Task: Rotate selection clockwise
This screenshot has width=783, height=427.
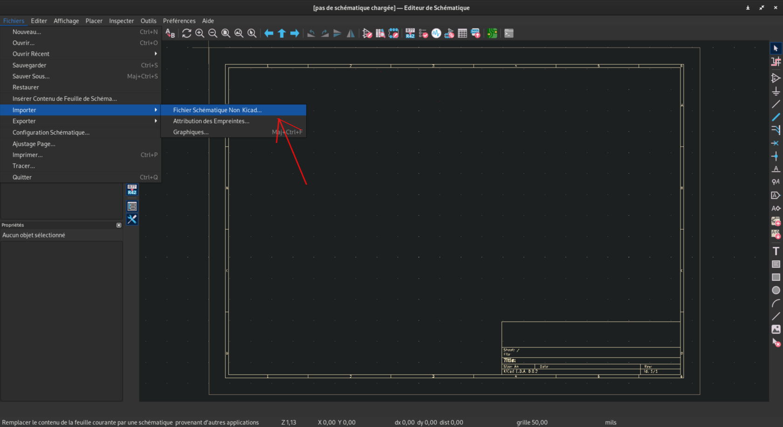Action: point(324,34)
